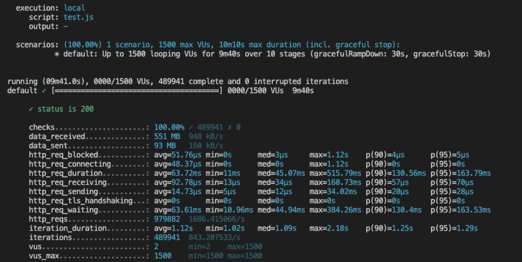Click the scenario progress bar
522x262 pixels.
[137, 90]
